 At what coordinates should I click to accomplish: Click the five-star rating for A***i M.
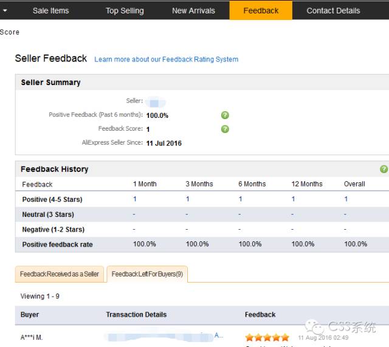click(267, 337)
